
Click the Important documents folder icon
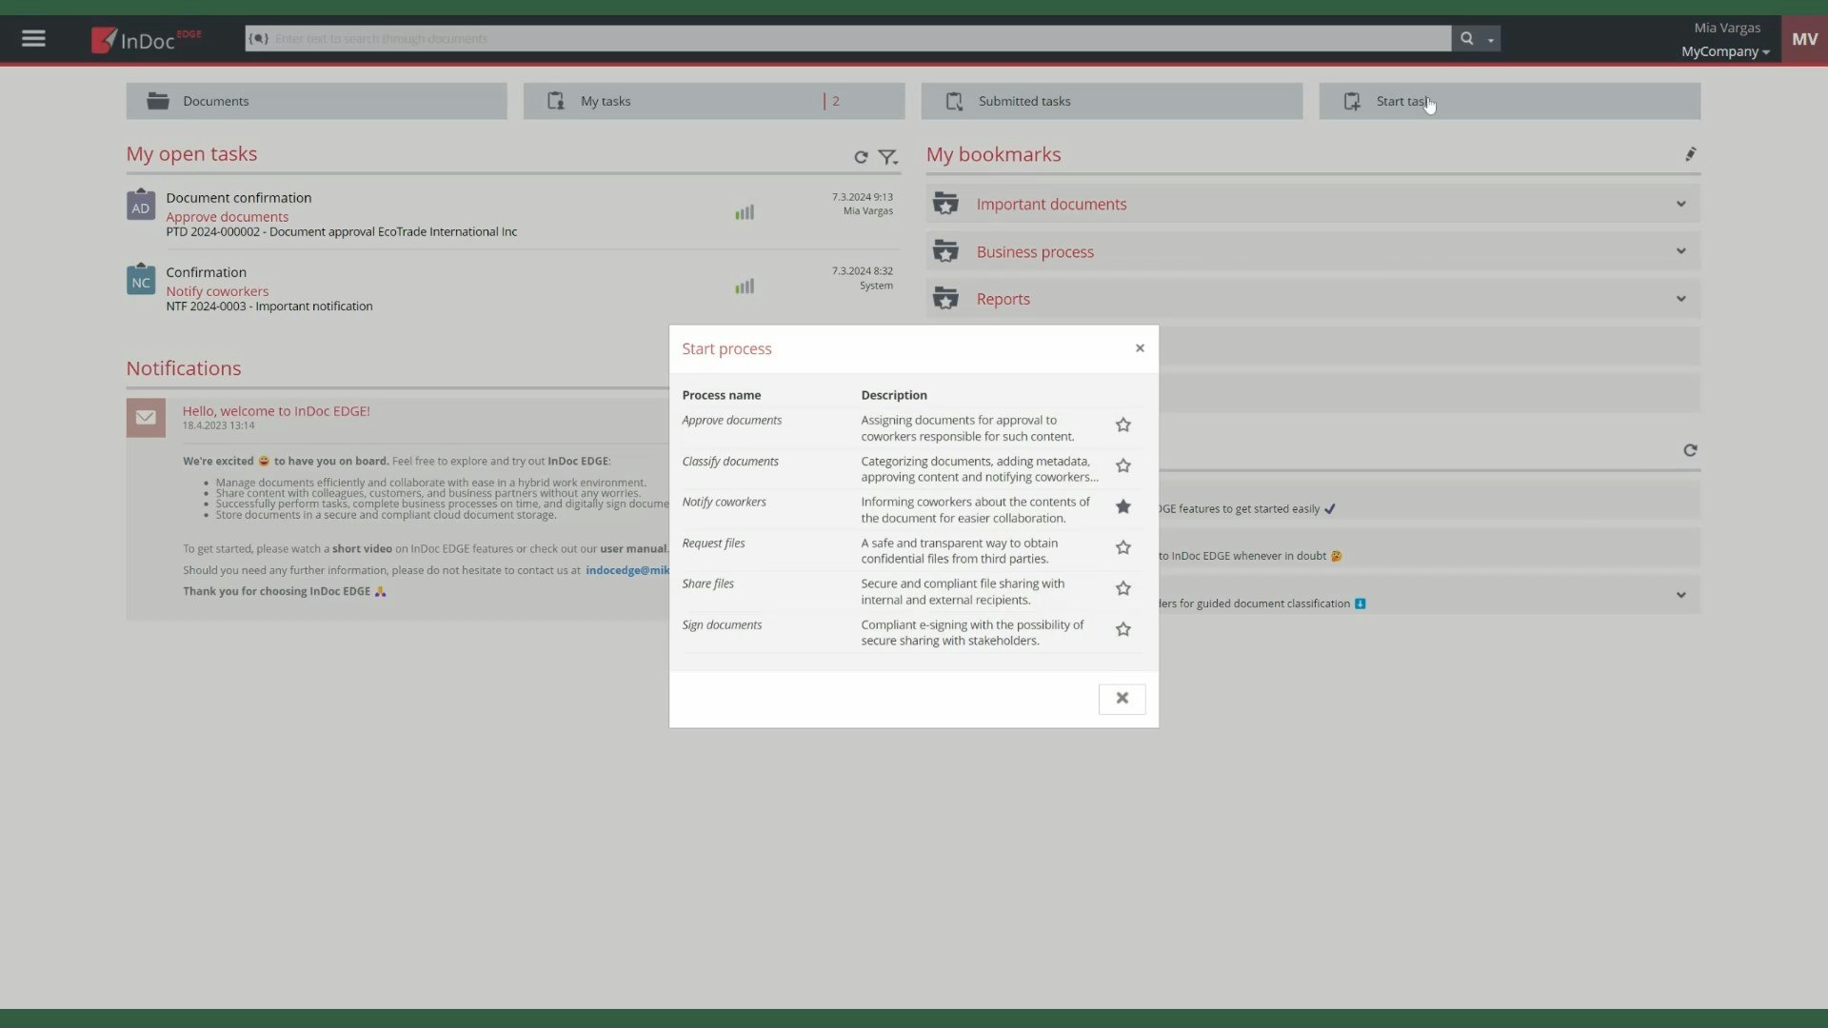pos(945,203)
